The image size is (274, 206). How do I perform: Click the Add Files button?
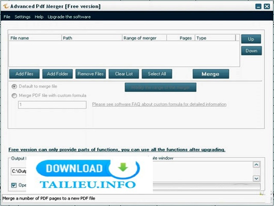tap(24, 74)
